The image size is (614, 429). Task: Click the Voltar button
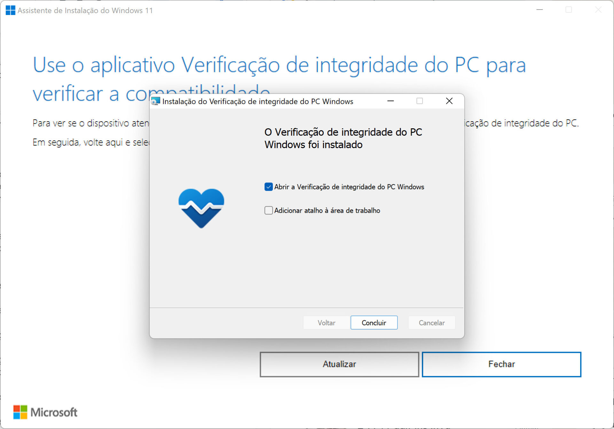pyautogui.click(x=326, y=322)
